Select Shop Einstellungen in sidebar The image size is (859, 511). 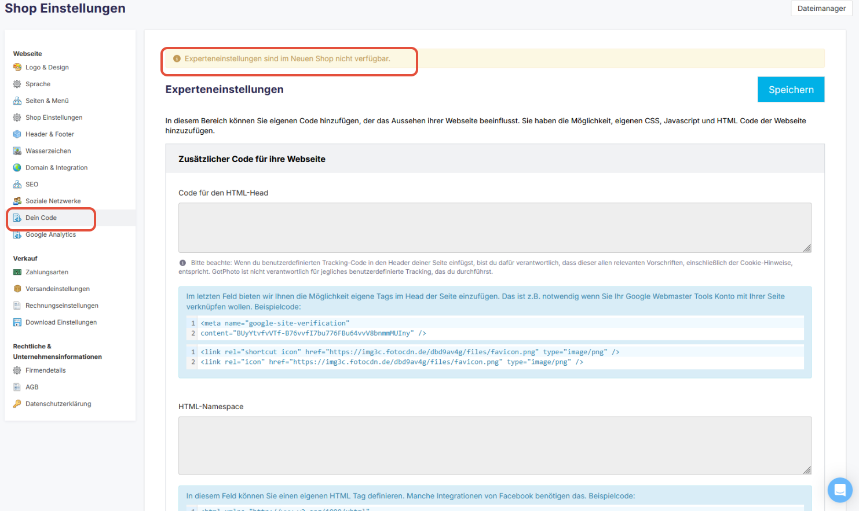54,117
